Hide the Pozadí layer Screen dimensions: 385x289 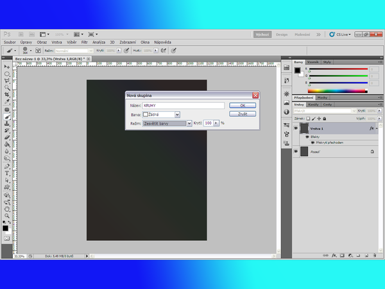(x=296, y=151)
